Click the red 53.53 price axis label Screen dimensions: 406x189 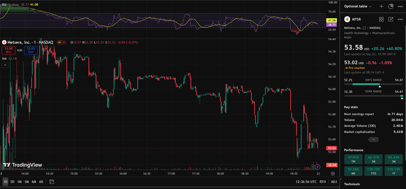tap(331, 148)
